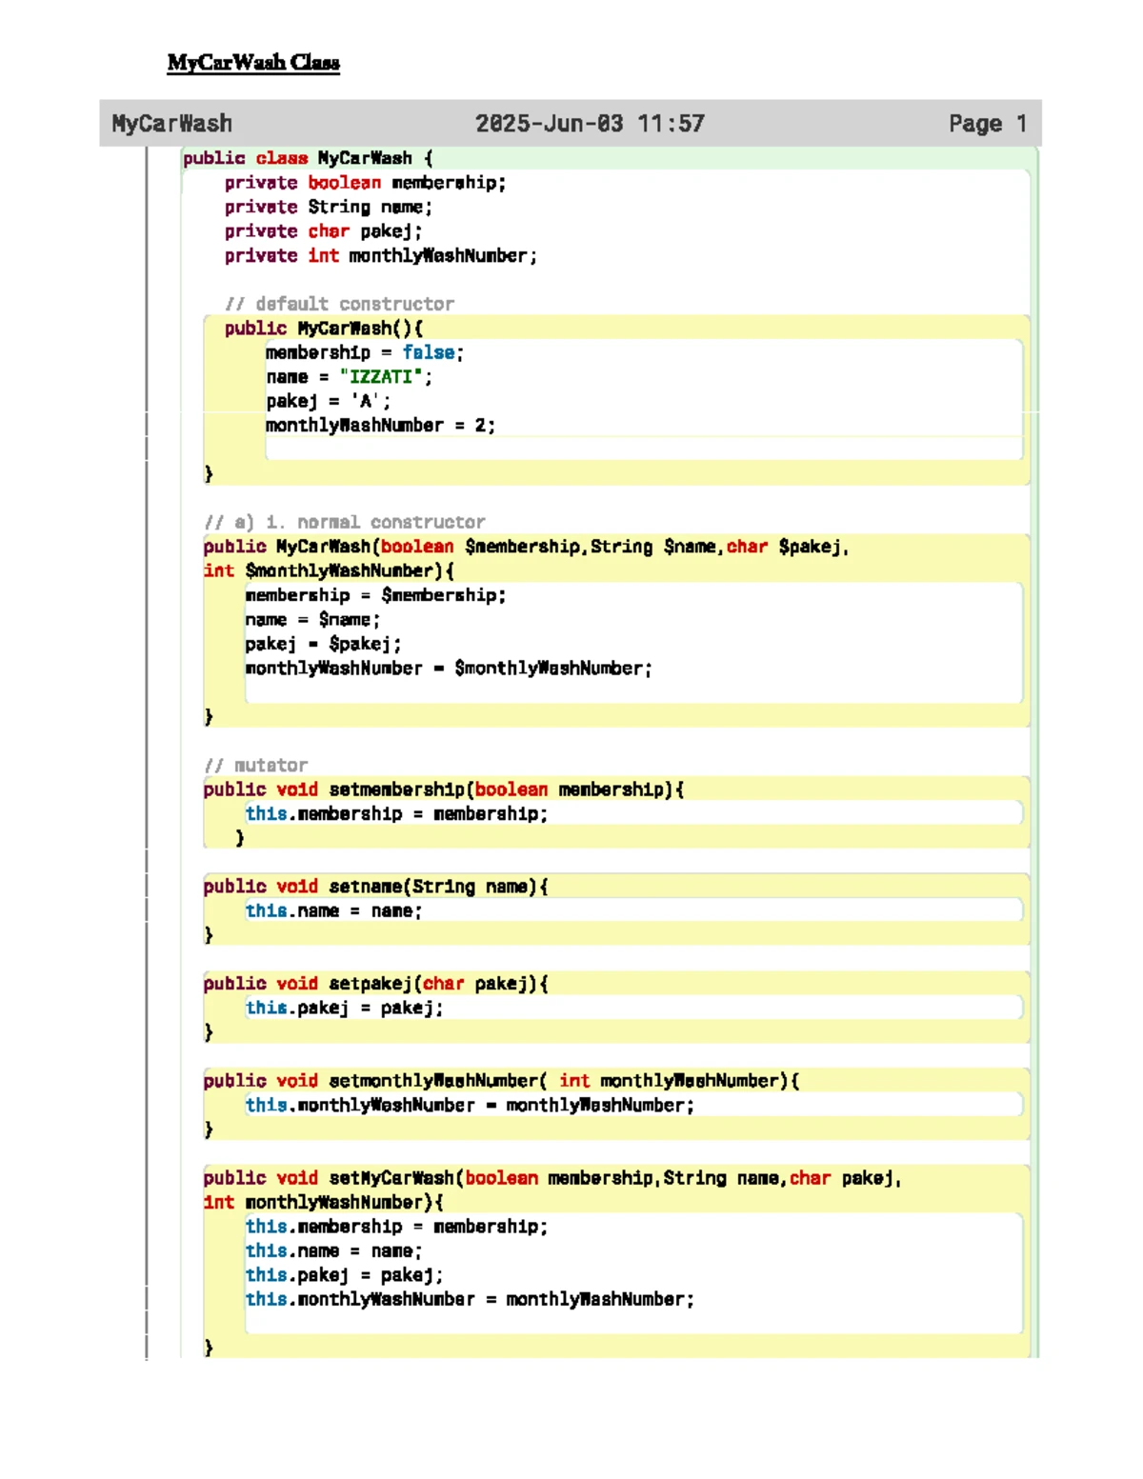Click 'public void setmonthlyWashNumber(' method line
Screen dimensions: 1143x1479
501,1081
